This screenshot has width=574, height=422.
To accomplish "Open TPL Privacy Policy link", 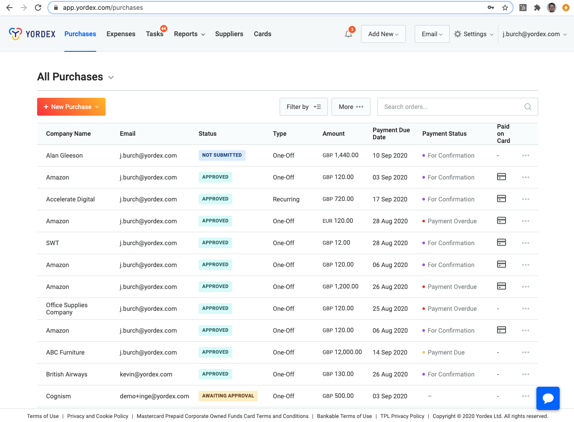I will [402, 416].
